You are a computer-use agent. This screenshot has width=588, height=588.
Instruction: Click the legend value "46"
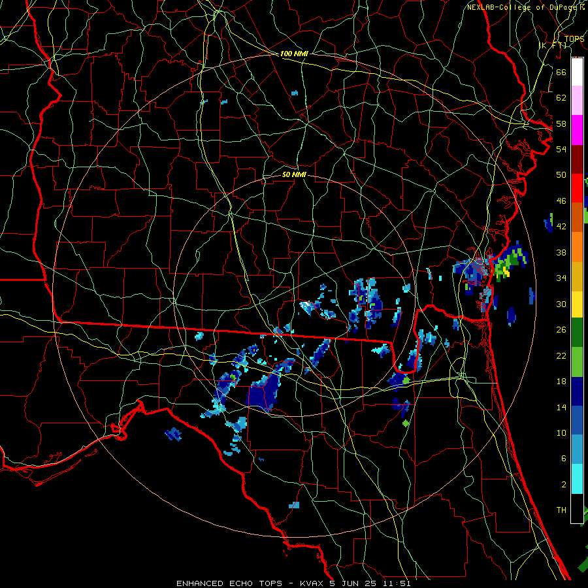(x=561, y=201)
